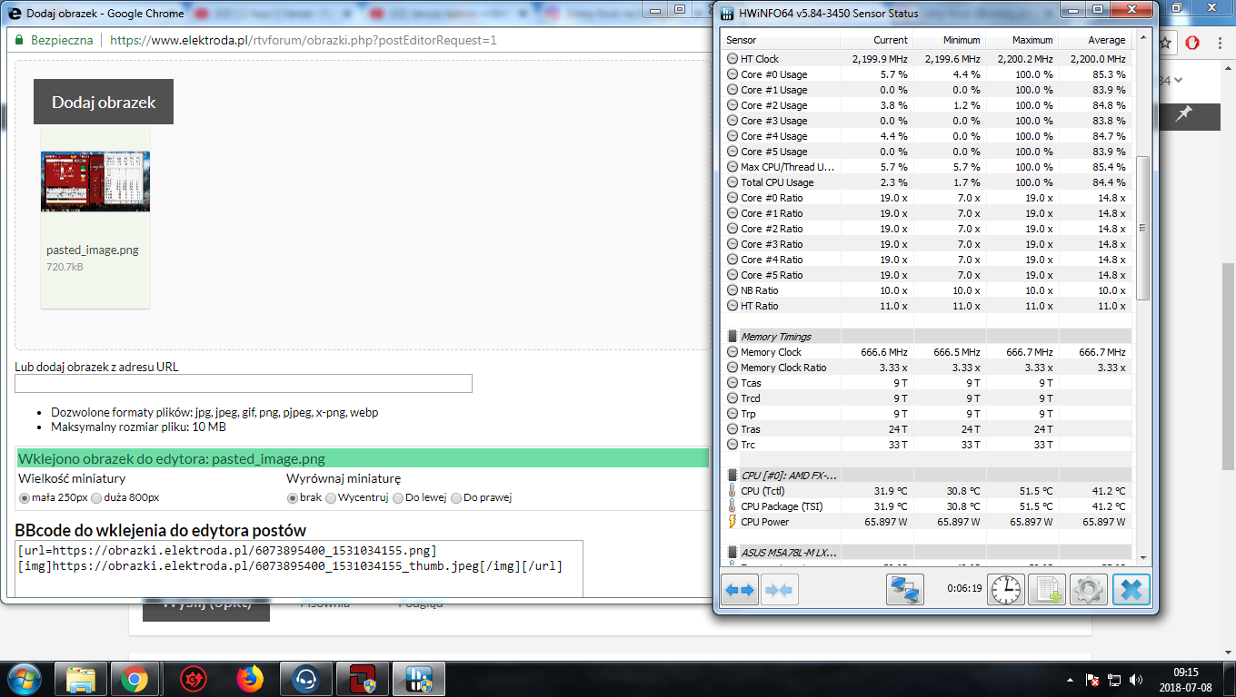Click the Current column header

[876, 40]
